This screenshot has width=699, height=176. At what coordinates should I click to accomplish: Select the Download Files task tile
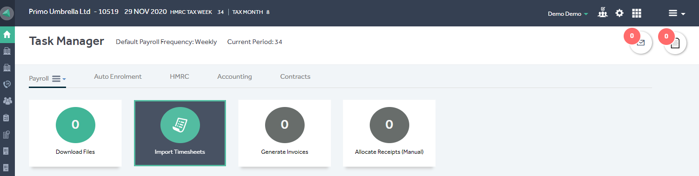click(75, 133)
